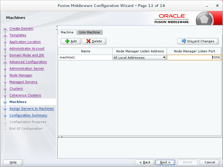Image resolution: width=223 pixels, height=167 pixels.
Task: Collapse left navigation pane splitter arrow
Action: tap(57, 26)
